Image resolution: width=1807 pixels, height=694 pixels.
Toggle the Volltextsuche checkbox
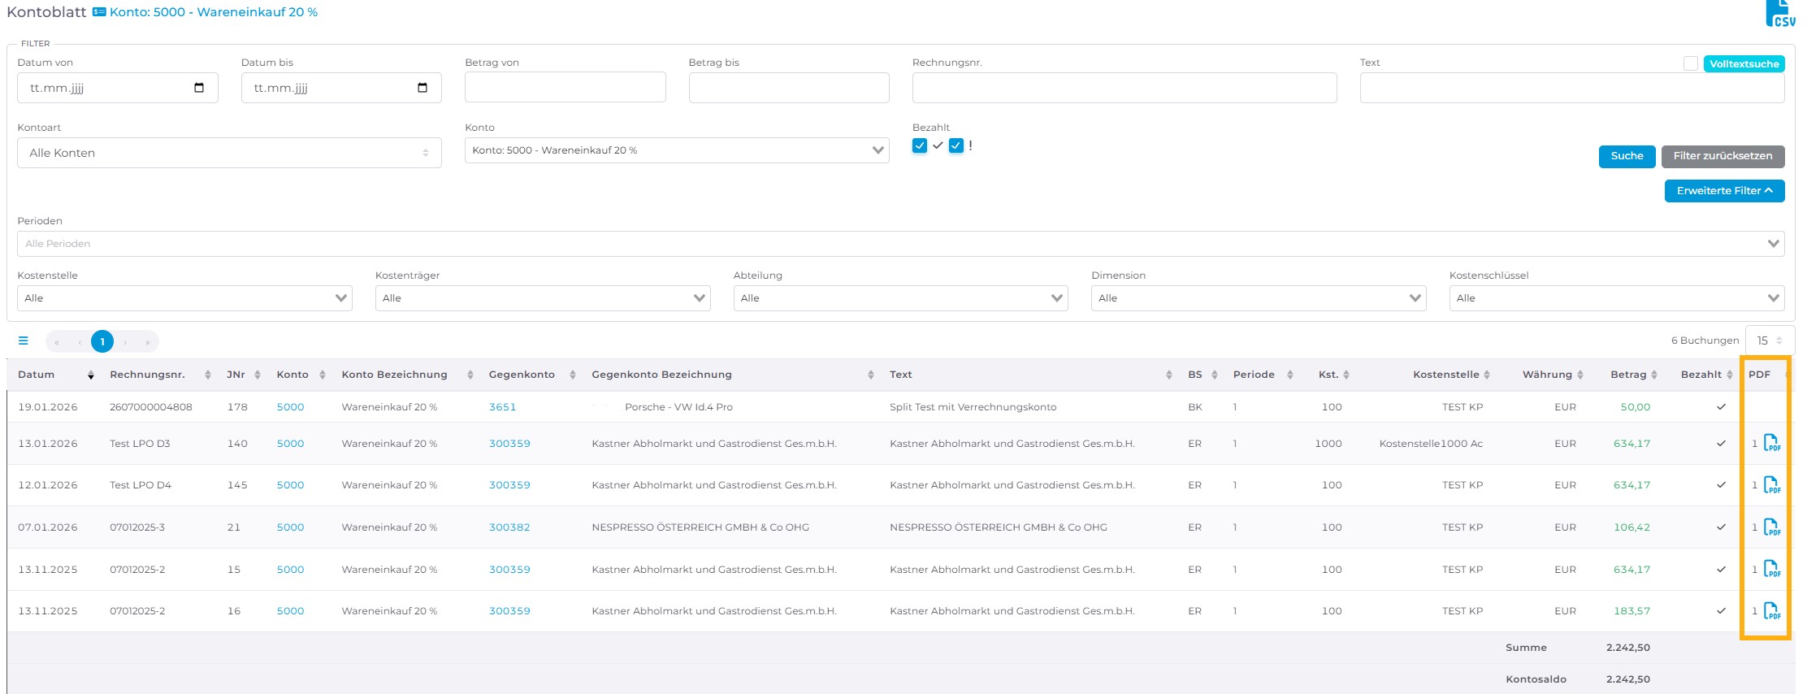click(1691, 63)
